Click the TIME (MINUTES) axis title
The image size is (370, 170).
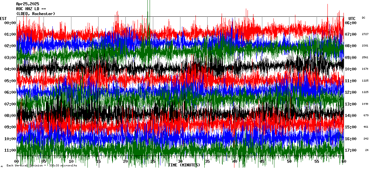pyautogui.click(x=184, y=165)
